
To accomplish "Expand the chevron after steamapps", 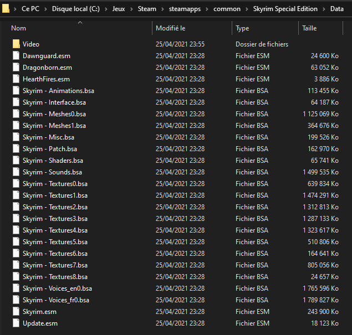I will [x=207, y=9].
